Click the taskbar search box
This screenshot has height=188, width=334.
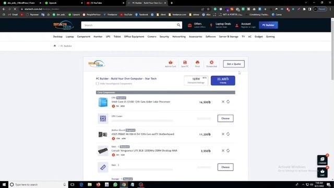[38, 184]
